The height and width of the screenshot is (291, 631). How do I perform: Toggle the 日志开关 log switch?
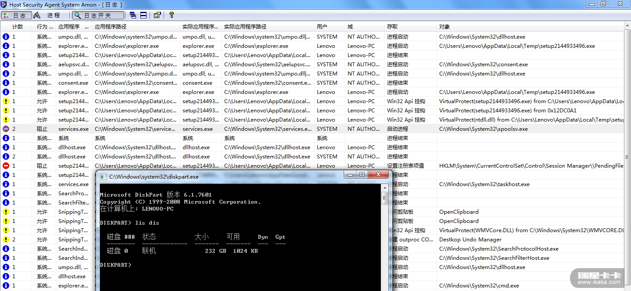point(98,15)
